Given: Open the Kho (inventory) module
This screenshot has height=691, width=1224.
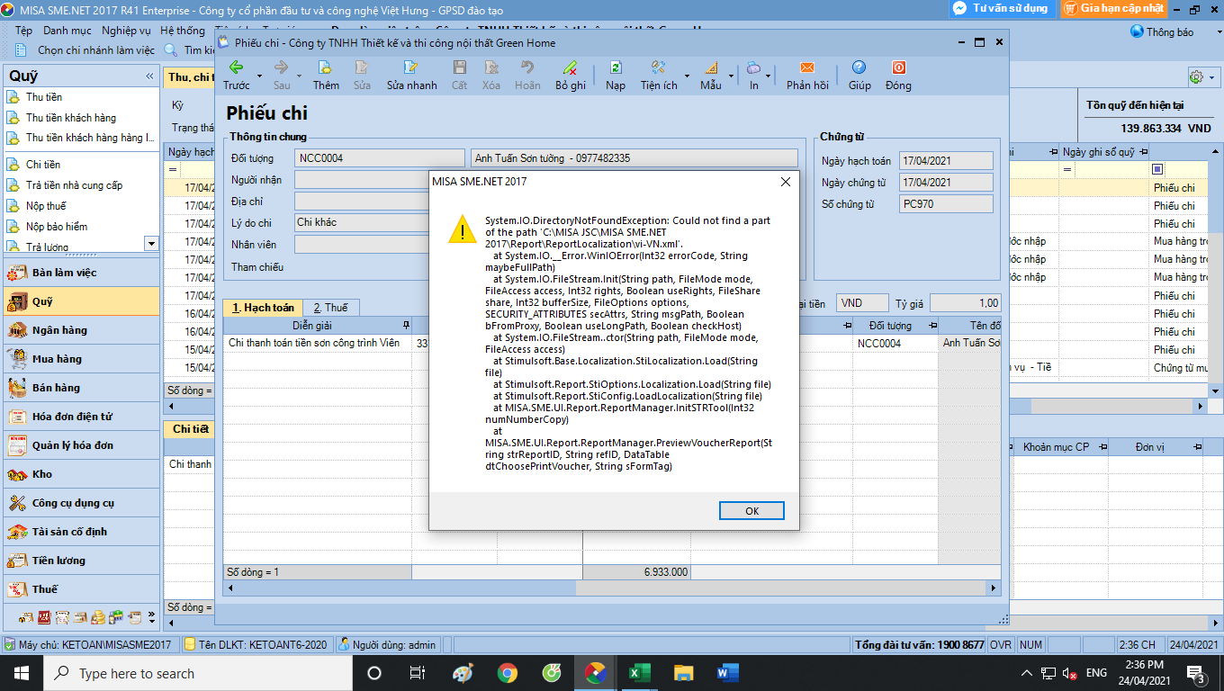Looking at the screenshot, I should click(x=82, y=474).
